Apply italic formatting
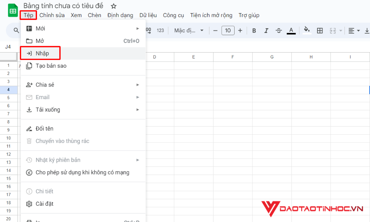370x222 pixels. (266, 30)
